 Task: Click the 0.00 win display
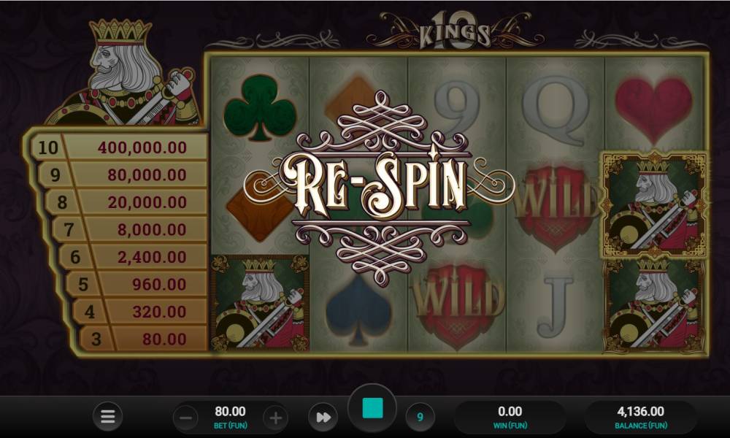point(510,417)
